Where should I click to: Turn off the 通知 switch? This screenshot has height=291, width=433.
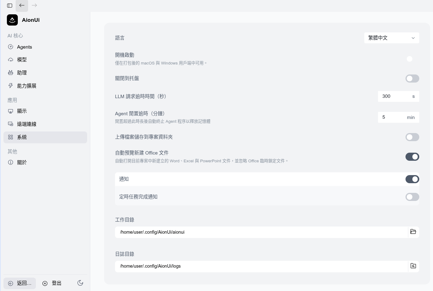pos(412,179)
